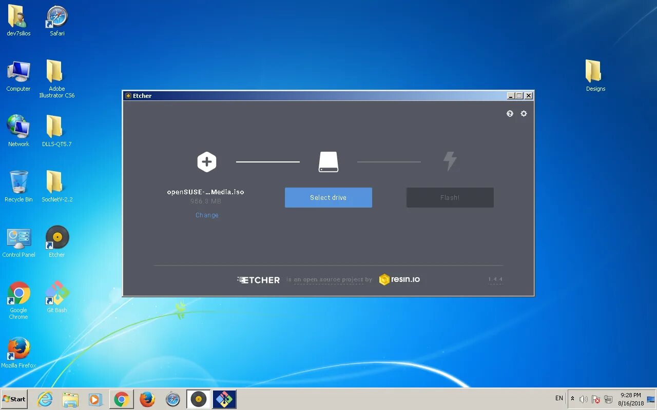Select the Network desktop icon
This screenshot has height=410, width=657.
(x=18, y=131)
